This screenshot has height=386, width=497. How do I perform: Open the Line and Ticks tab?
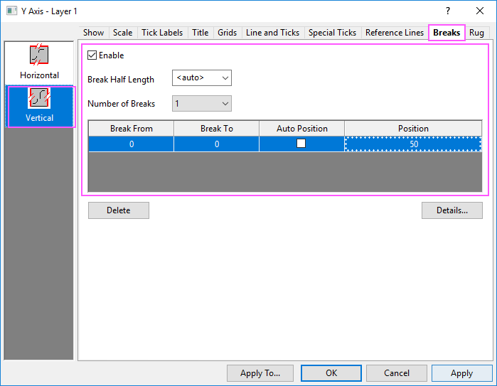[x=272, y=33]
